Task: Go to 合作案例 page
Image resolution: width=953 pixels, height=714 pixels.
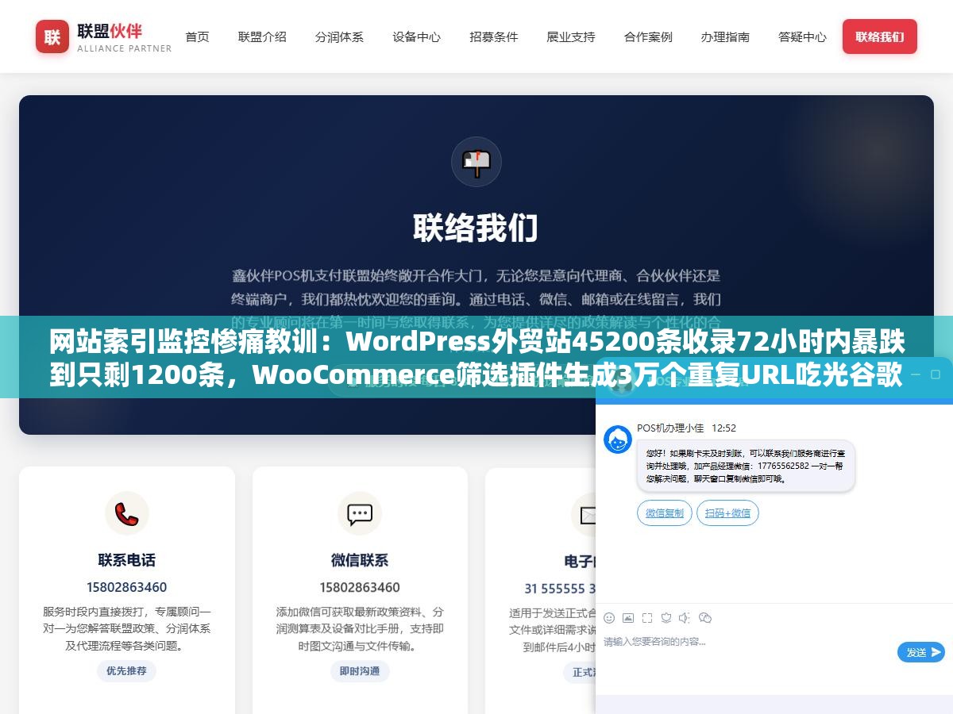Action: pyautogui.click(x=648, y=36)
